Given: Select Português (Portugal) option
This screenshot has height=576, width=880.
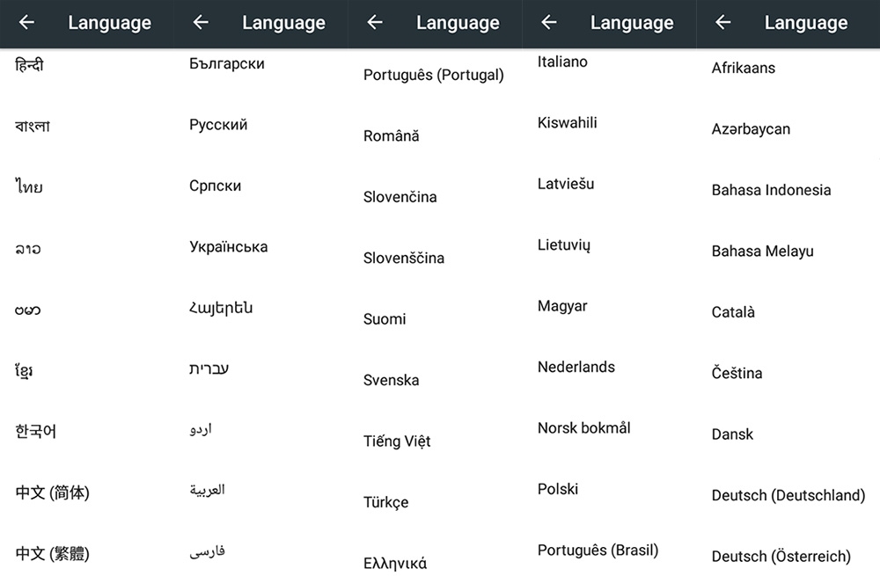Looking at the screenshot, I should tap(433, 75).
